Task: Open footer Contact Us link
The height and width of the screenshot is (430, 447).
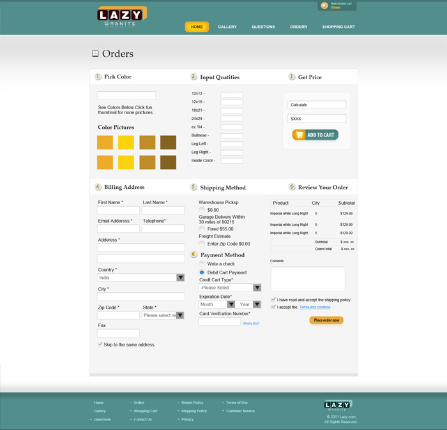Action: tap(142, 419)
